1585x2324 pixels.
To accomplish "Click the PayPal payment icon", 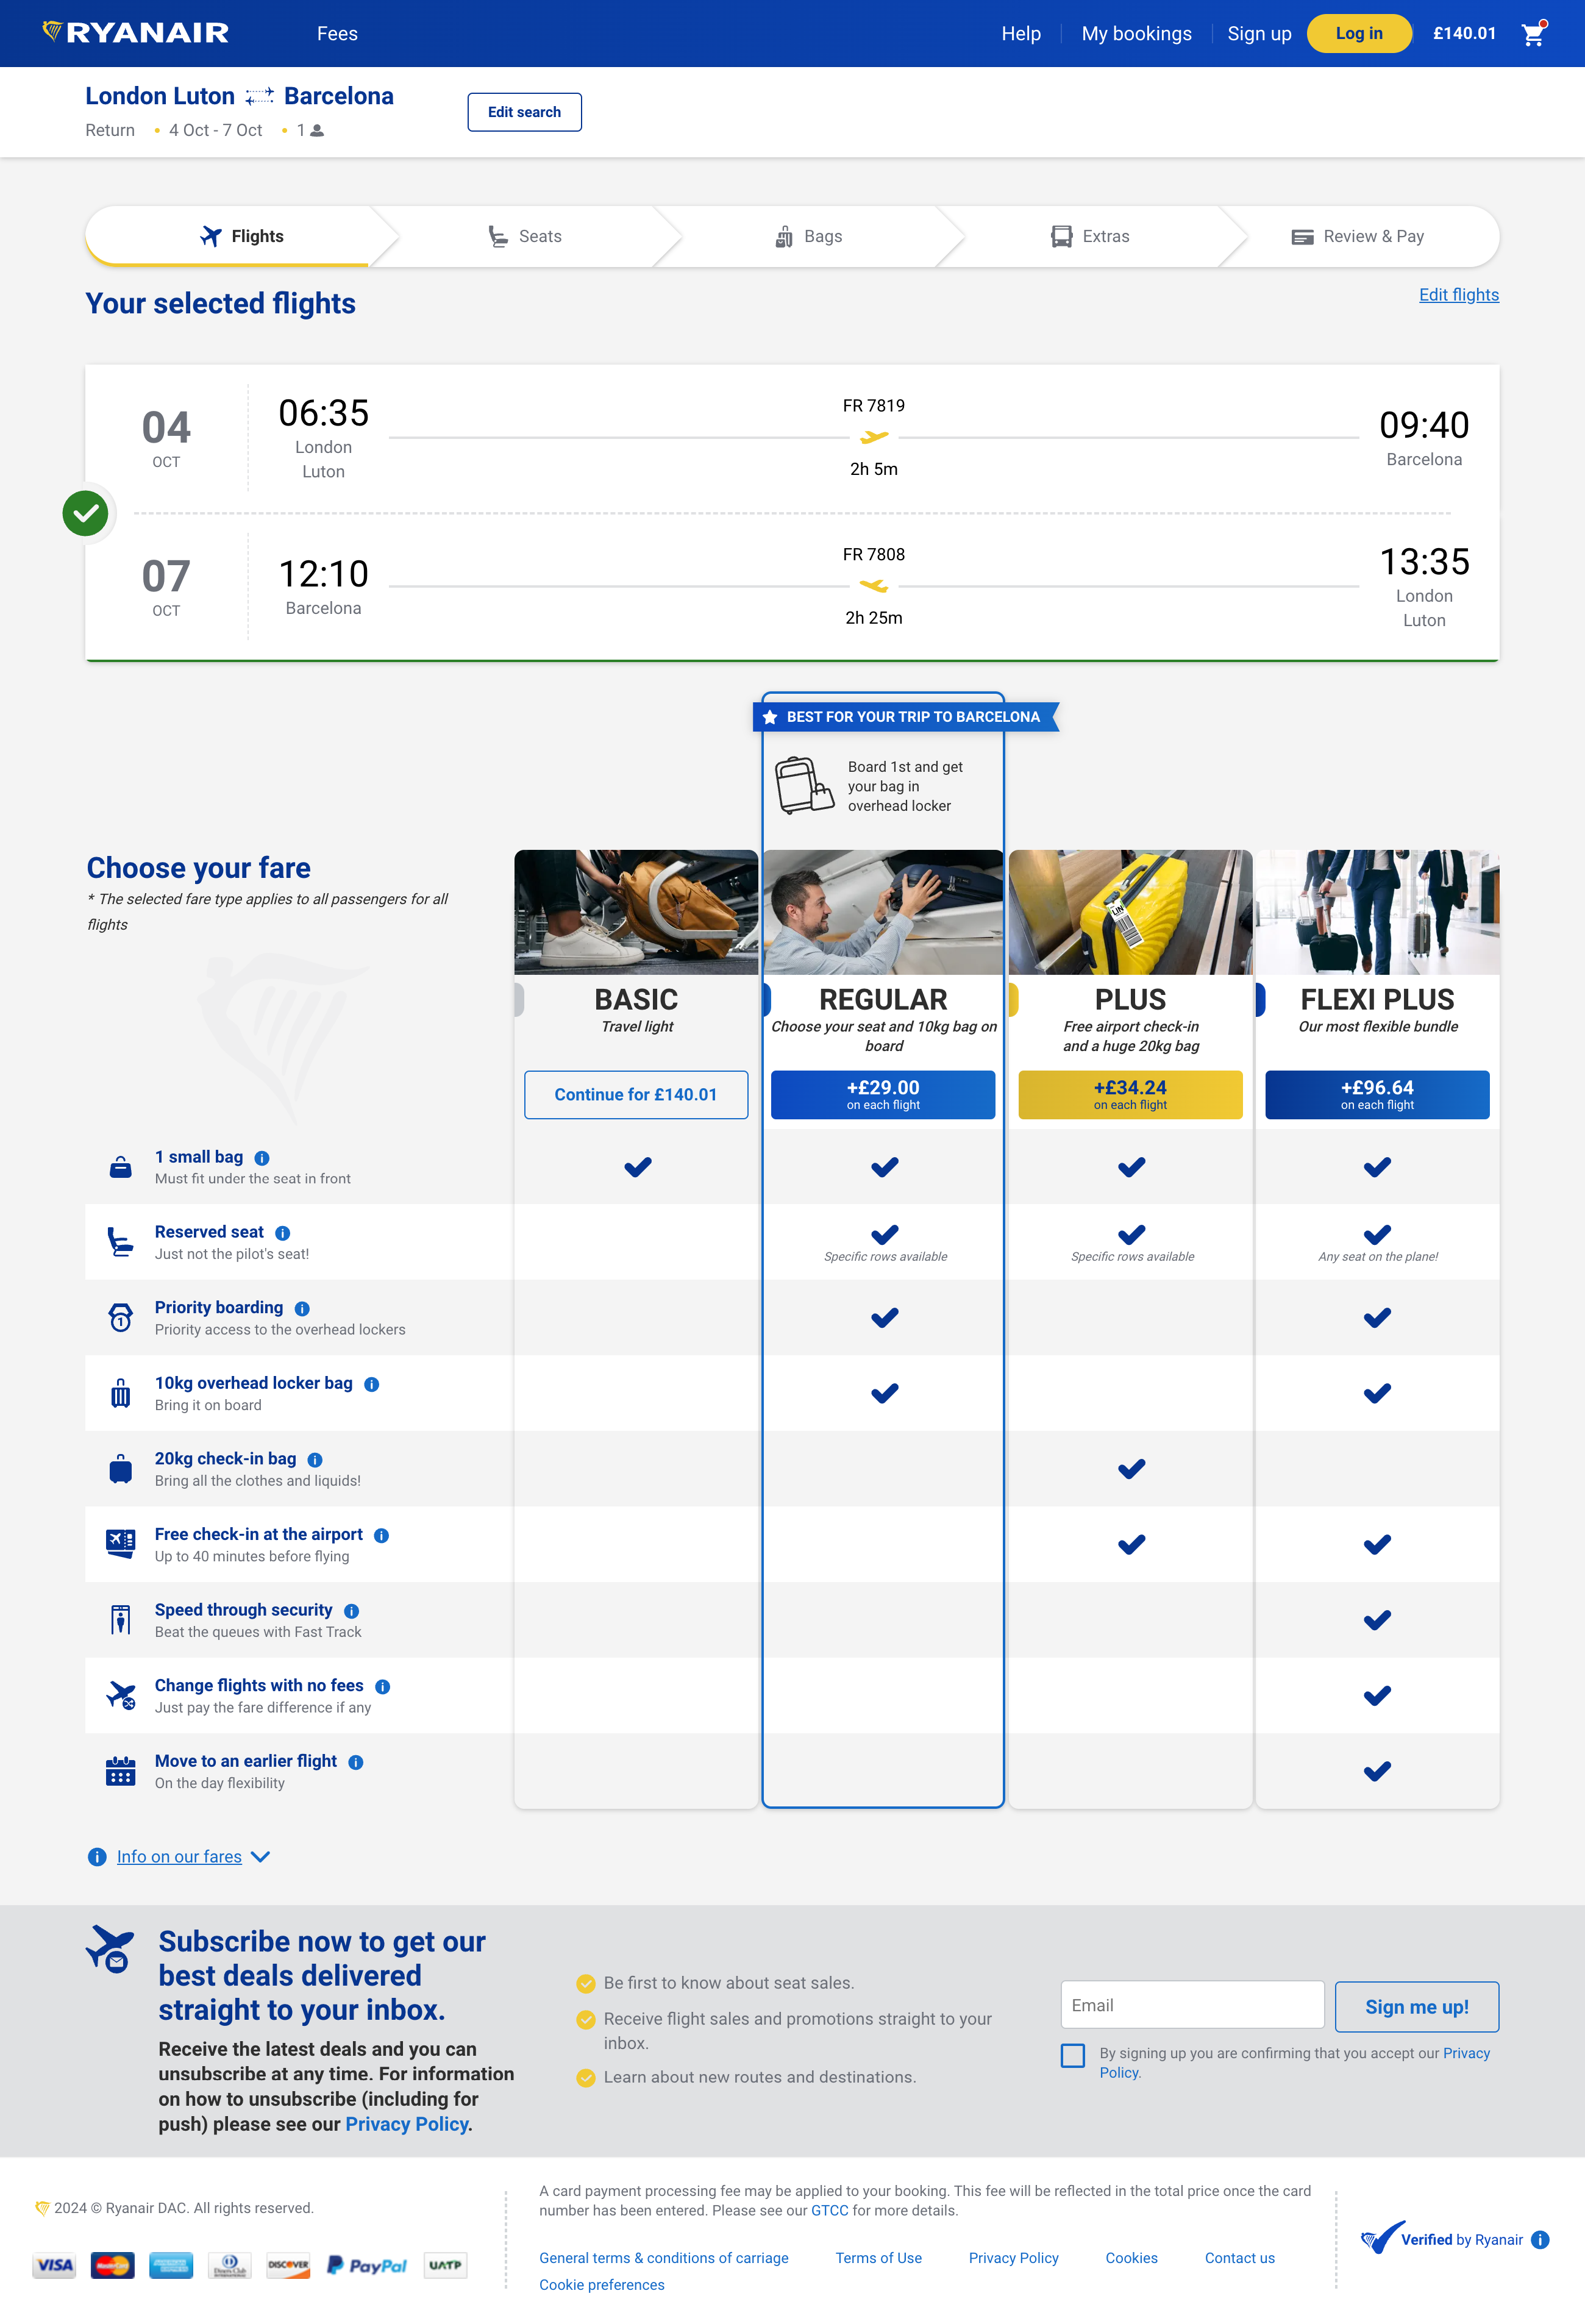I will point(366,2265).
